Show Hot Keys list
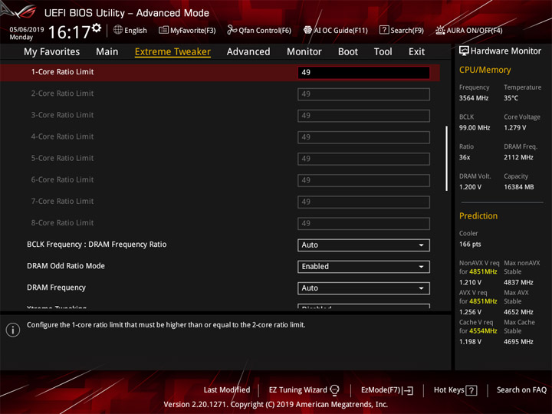The width and height of the screenshot is (552, 414). 449,390
